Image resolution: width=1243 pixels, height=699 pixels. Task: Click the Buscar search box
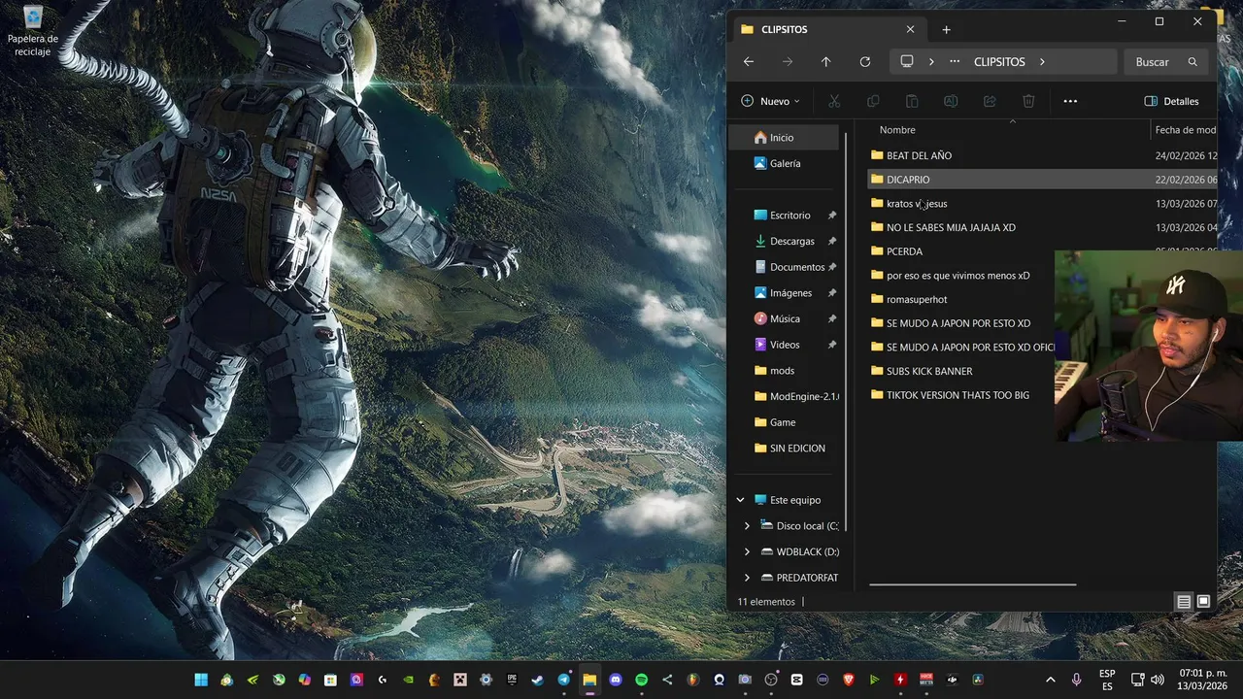click(x=1166, y=61)
